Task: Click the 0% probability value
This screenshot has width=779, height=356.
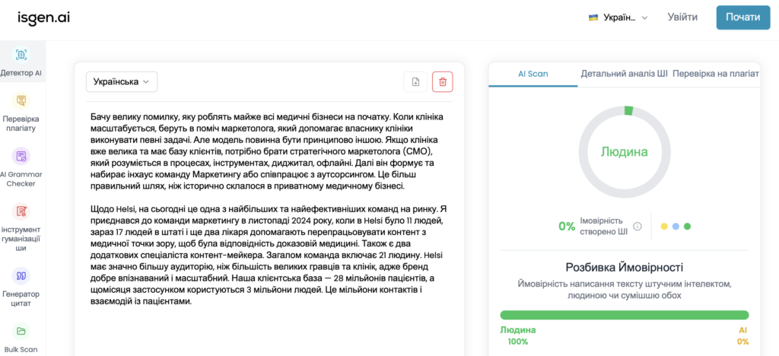Action: 567,227
